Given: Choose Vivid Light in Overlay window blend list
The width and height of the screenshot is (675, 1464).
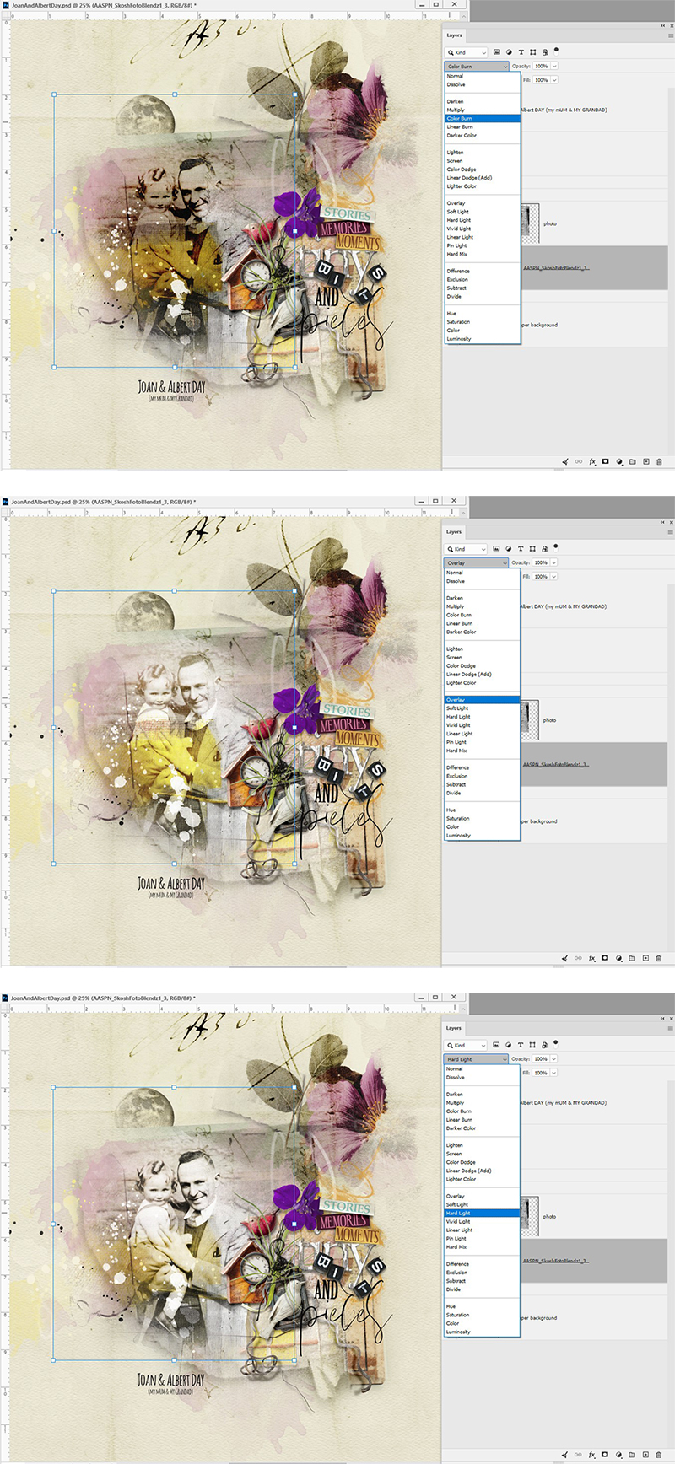Looking at the screenshot, I should (x=483, y=725).
